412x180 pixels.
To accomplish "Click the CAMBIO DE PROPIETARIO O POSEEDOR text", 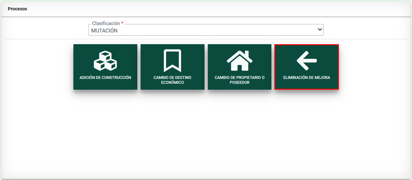I will [239, 80].
